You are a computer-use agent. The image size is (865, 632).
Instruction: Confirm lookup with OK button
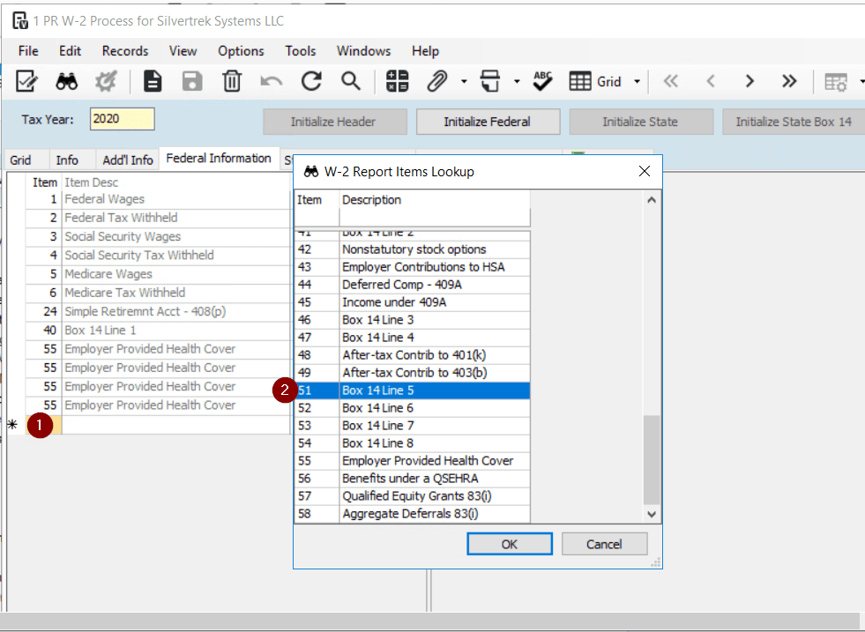509,545
